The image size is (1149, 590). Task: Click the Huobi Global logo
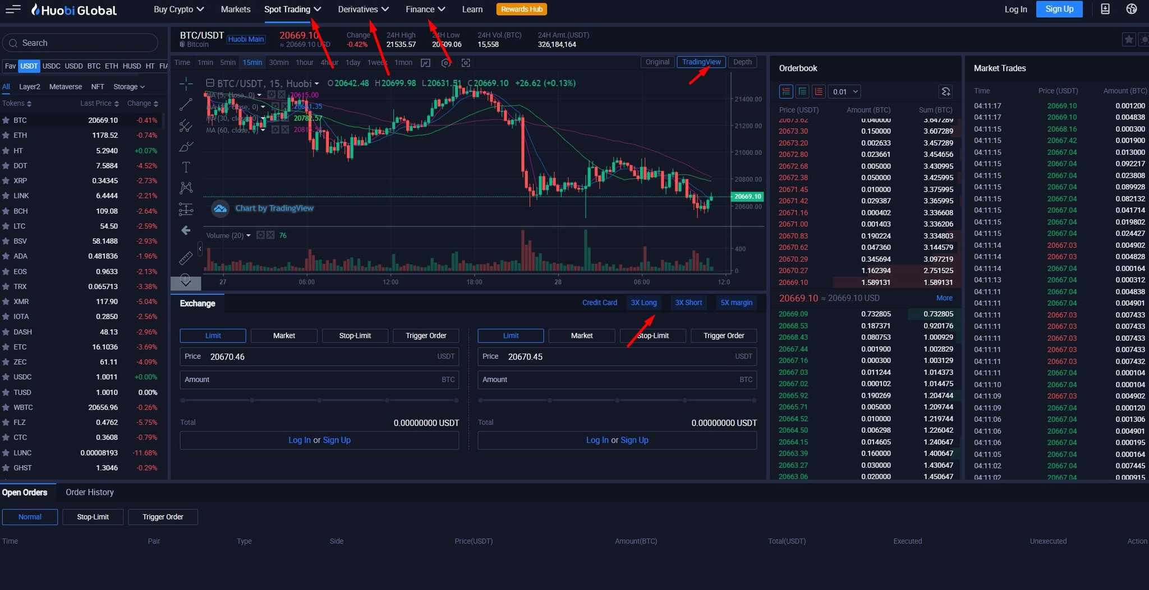73,10
